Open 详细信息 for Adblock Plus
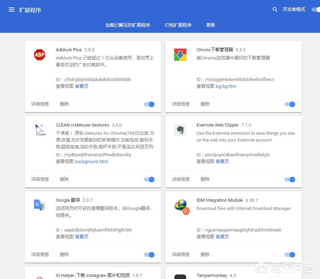Screen dimensions: 320x279 pyautogui.click(x=40, y=104)
